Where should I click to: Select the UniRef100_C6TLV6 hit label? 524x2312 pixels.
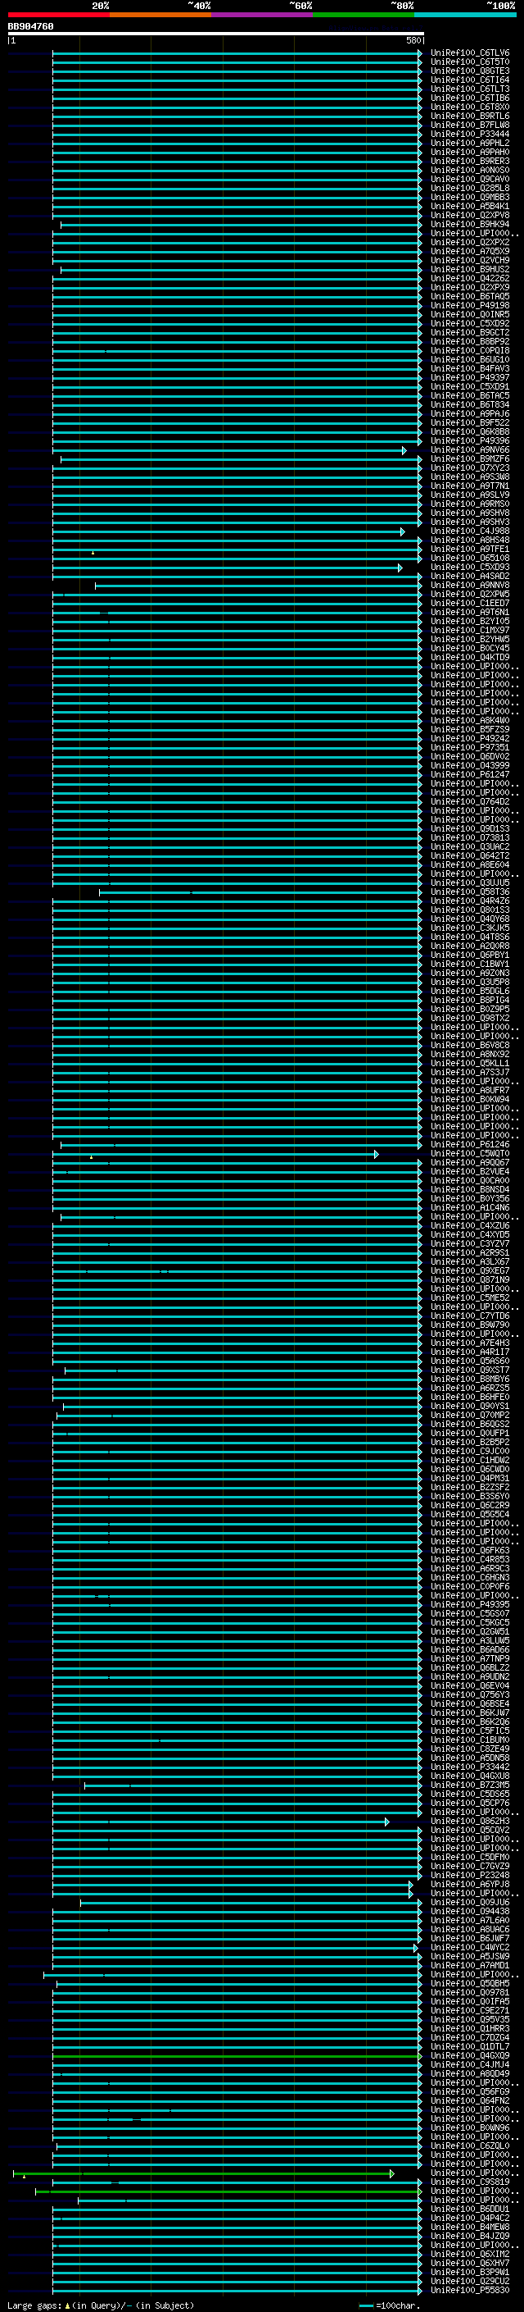(469, 53)
